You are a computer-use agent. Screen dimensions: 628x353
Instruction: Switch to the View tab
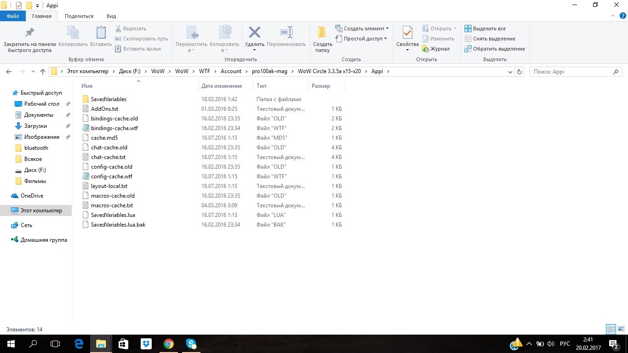point(111,16)
